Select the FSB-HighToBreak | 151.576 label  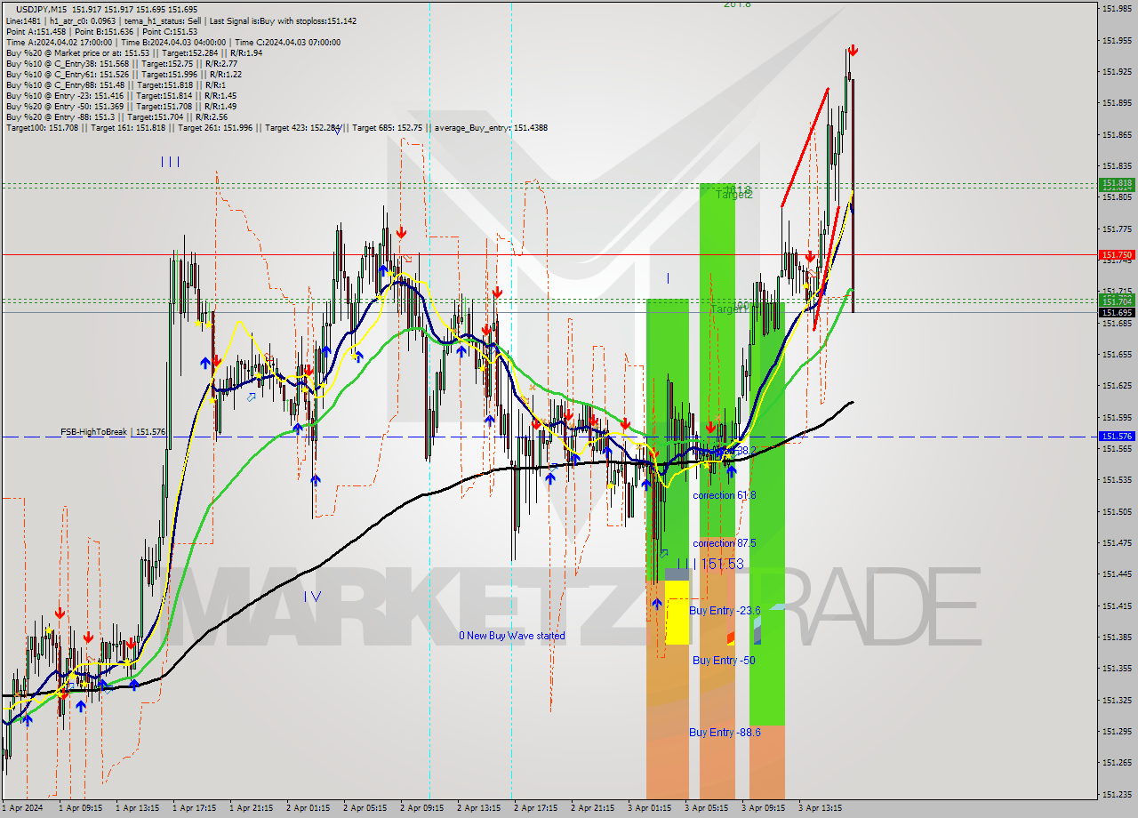tap(113, 432)
